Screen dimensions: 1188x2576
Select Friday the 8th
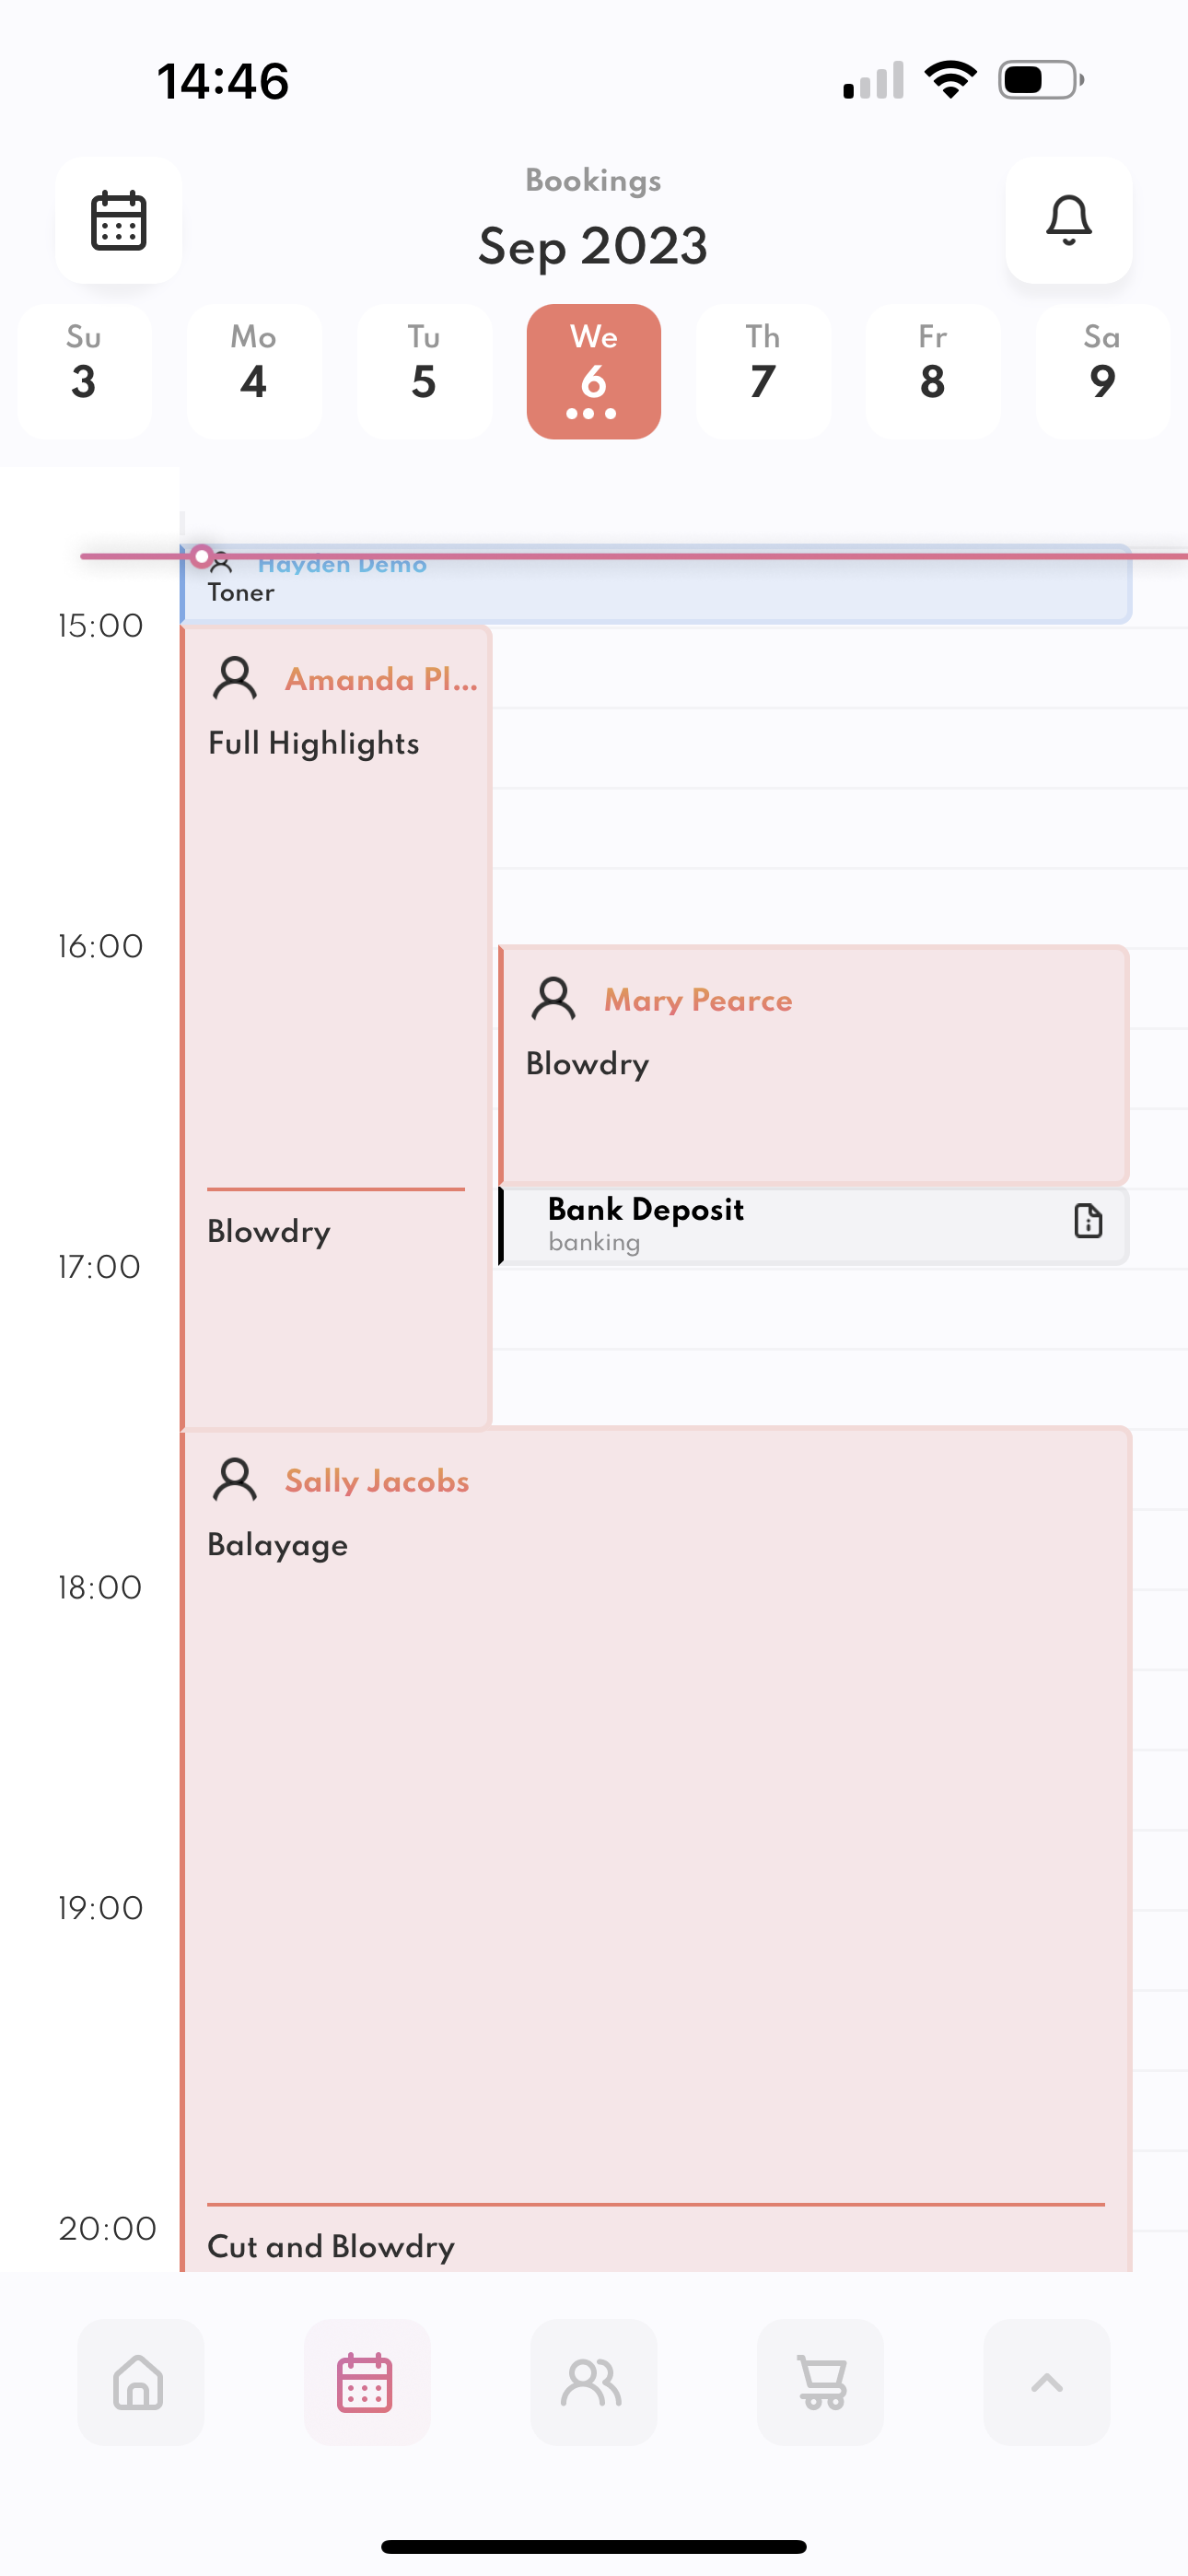(933, 370)
